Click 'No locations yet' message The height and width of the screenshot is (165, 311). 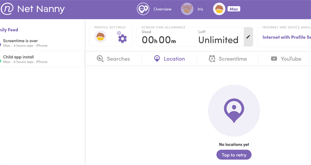(234, 145)
